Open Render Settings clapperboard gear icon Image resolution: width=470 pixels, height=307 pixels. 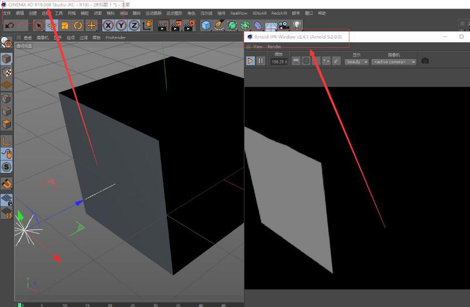(x=190, y=25)
